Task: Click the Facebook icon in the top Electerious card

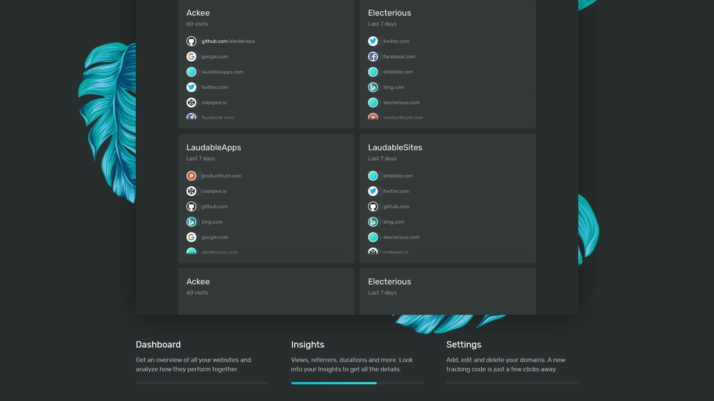Action: pyautogui.click(x=373, y=56)
